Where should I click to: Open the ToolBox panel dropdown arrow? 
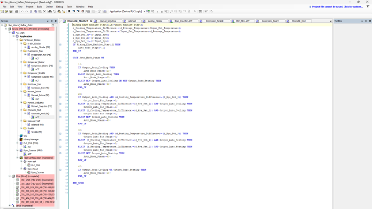pos(362,21)
